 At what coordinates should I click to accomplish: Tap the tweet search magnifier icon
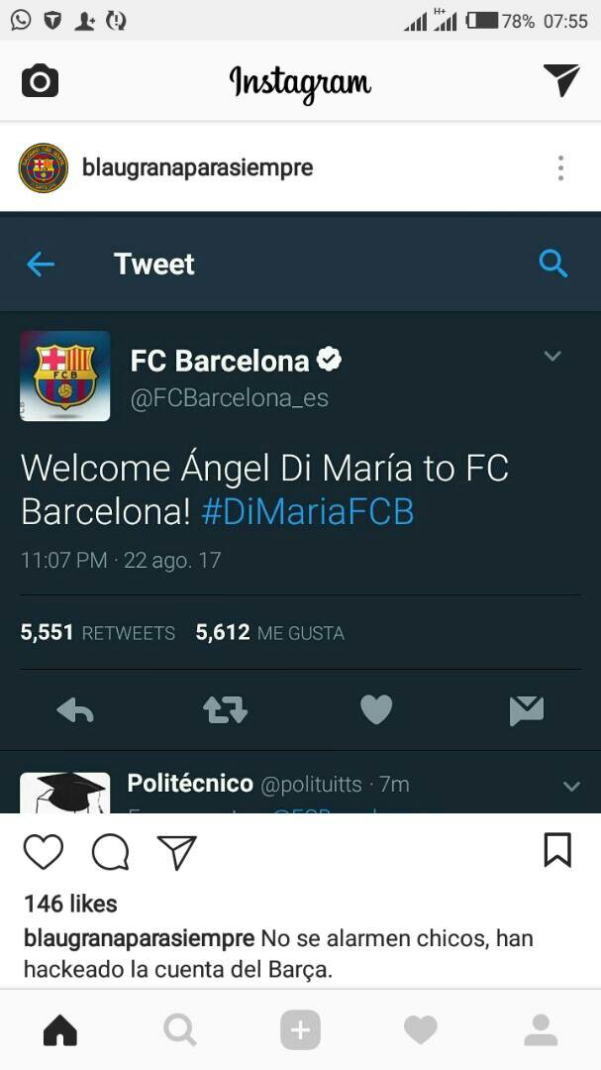(553, 263)
